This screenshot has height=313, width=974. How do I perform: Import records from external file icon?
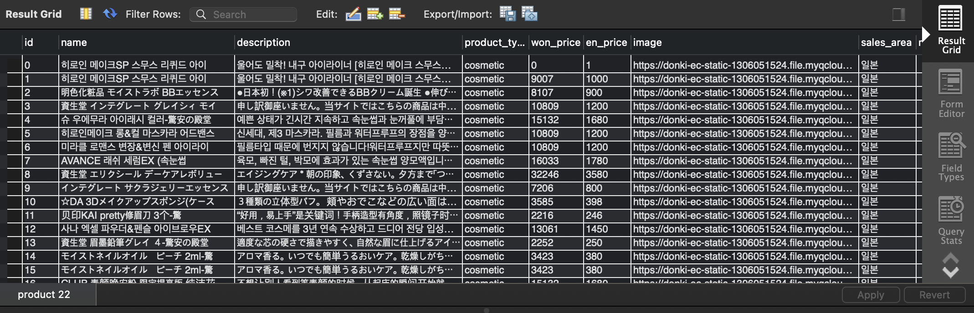click(529, 14)
